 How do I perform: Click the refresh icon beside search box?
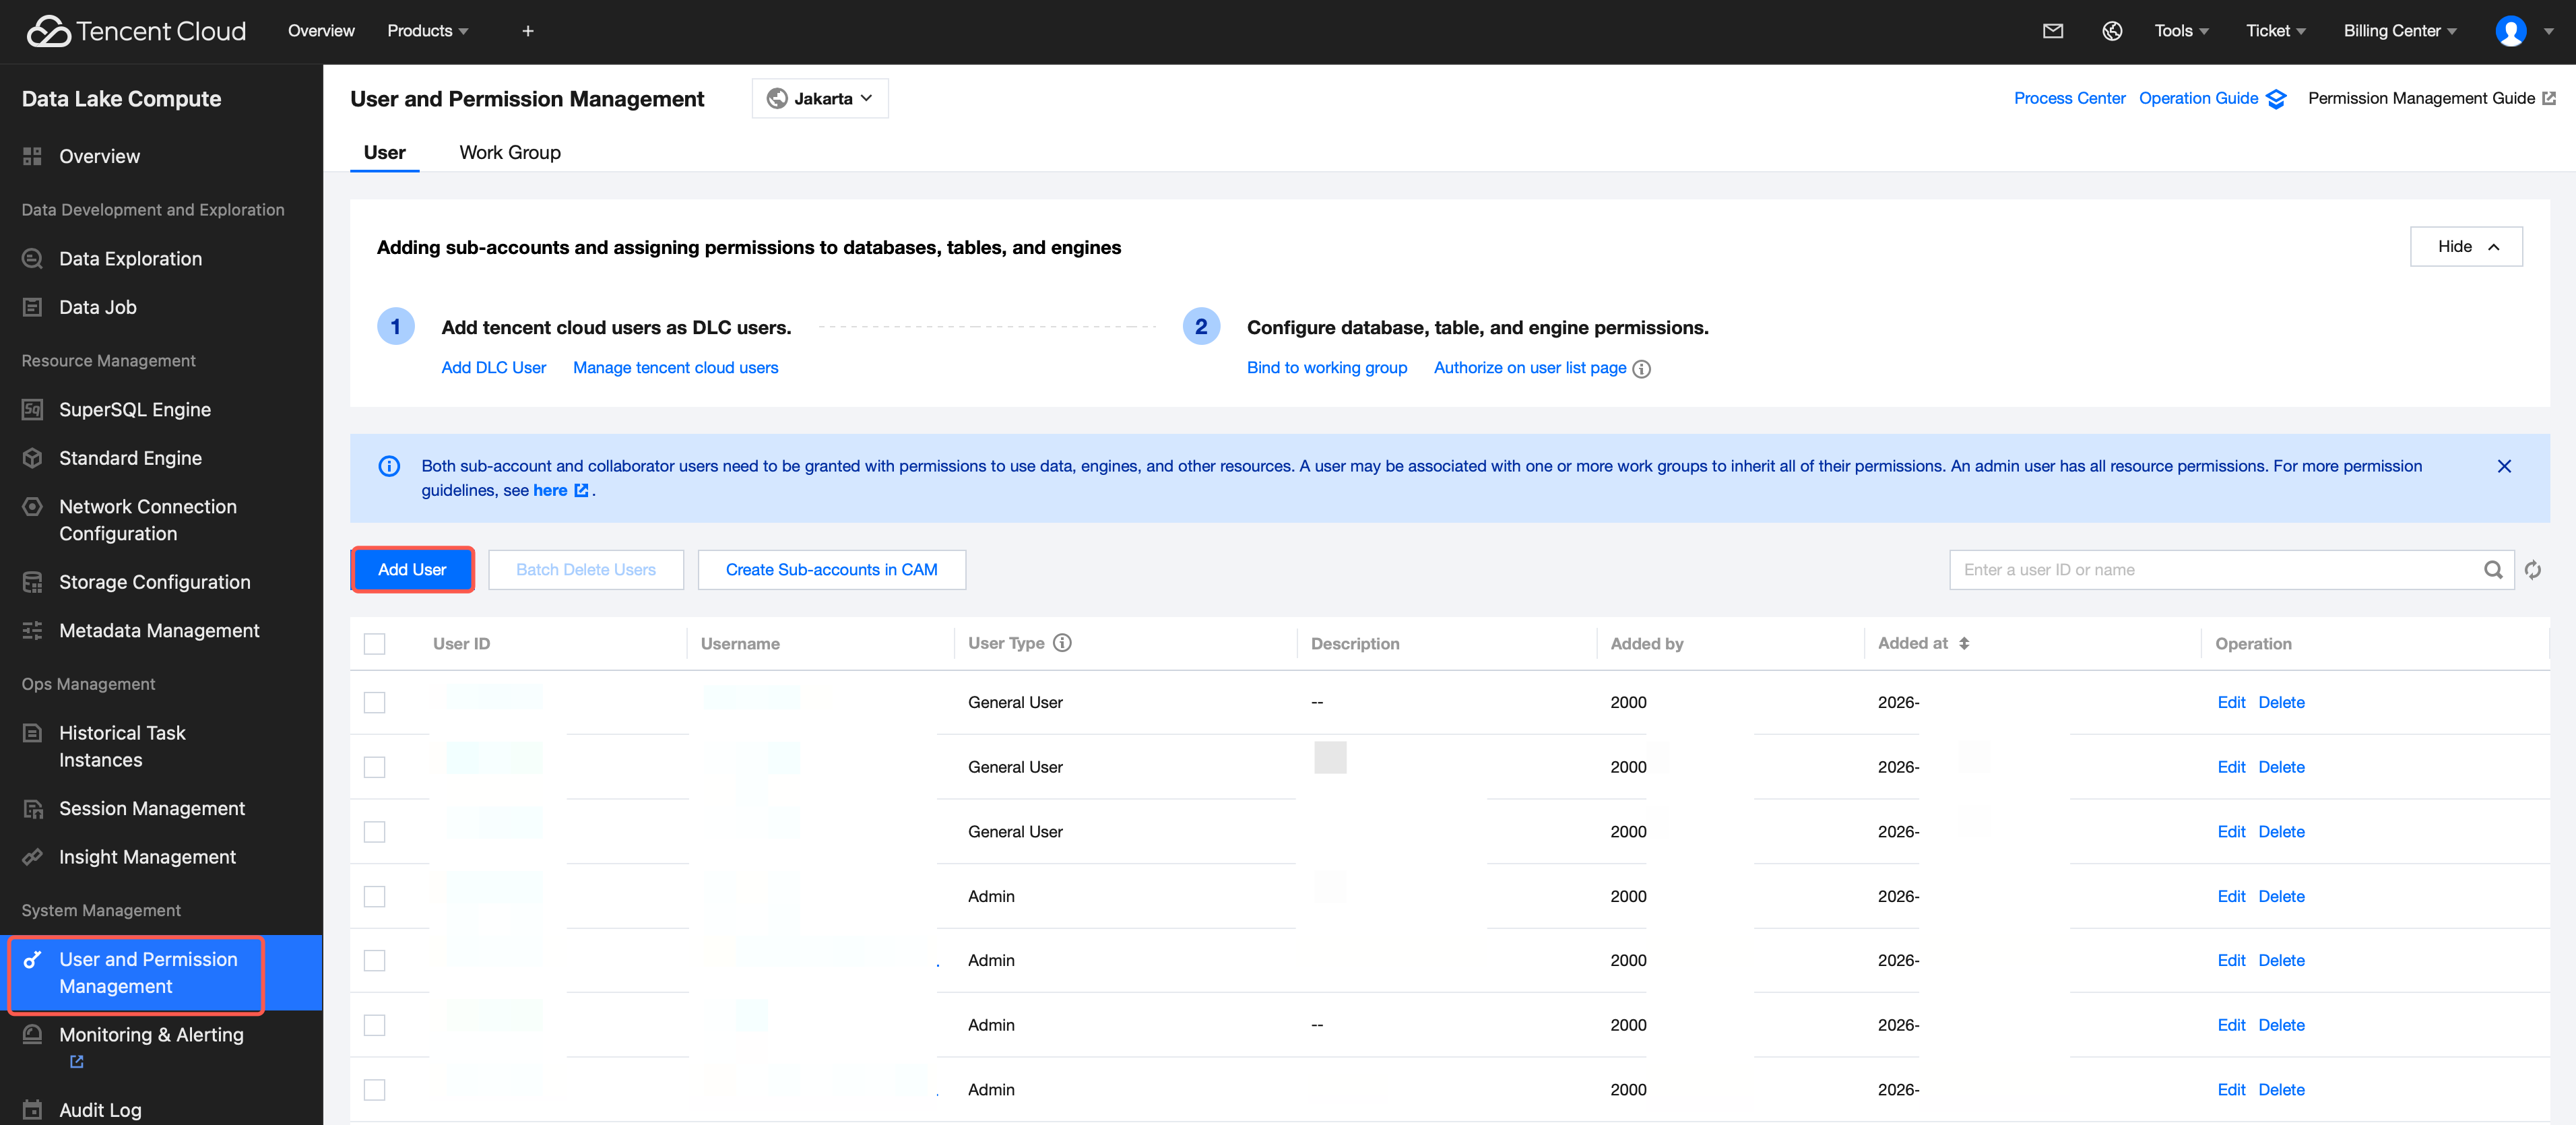[2532, 570]
